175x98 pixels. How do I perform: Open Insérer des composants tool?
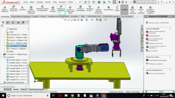click(x=13, y=9)
